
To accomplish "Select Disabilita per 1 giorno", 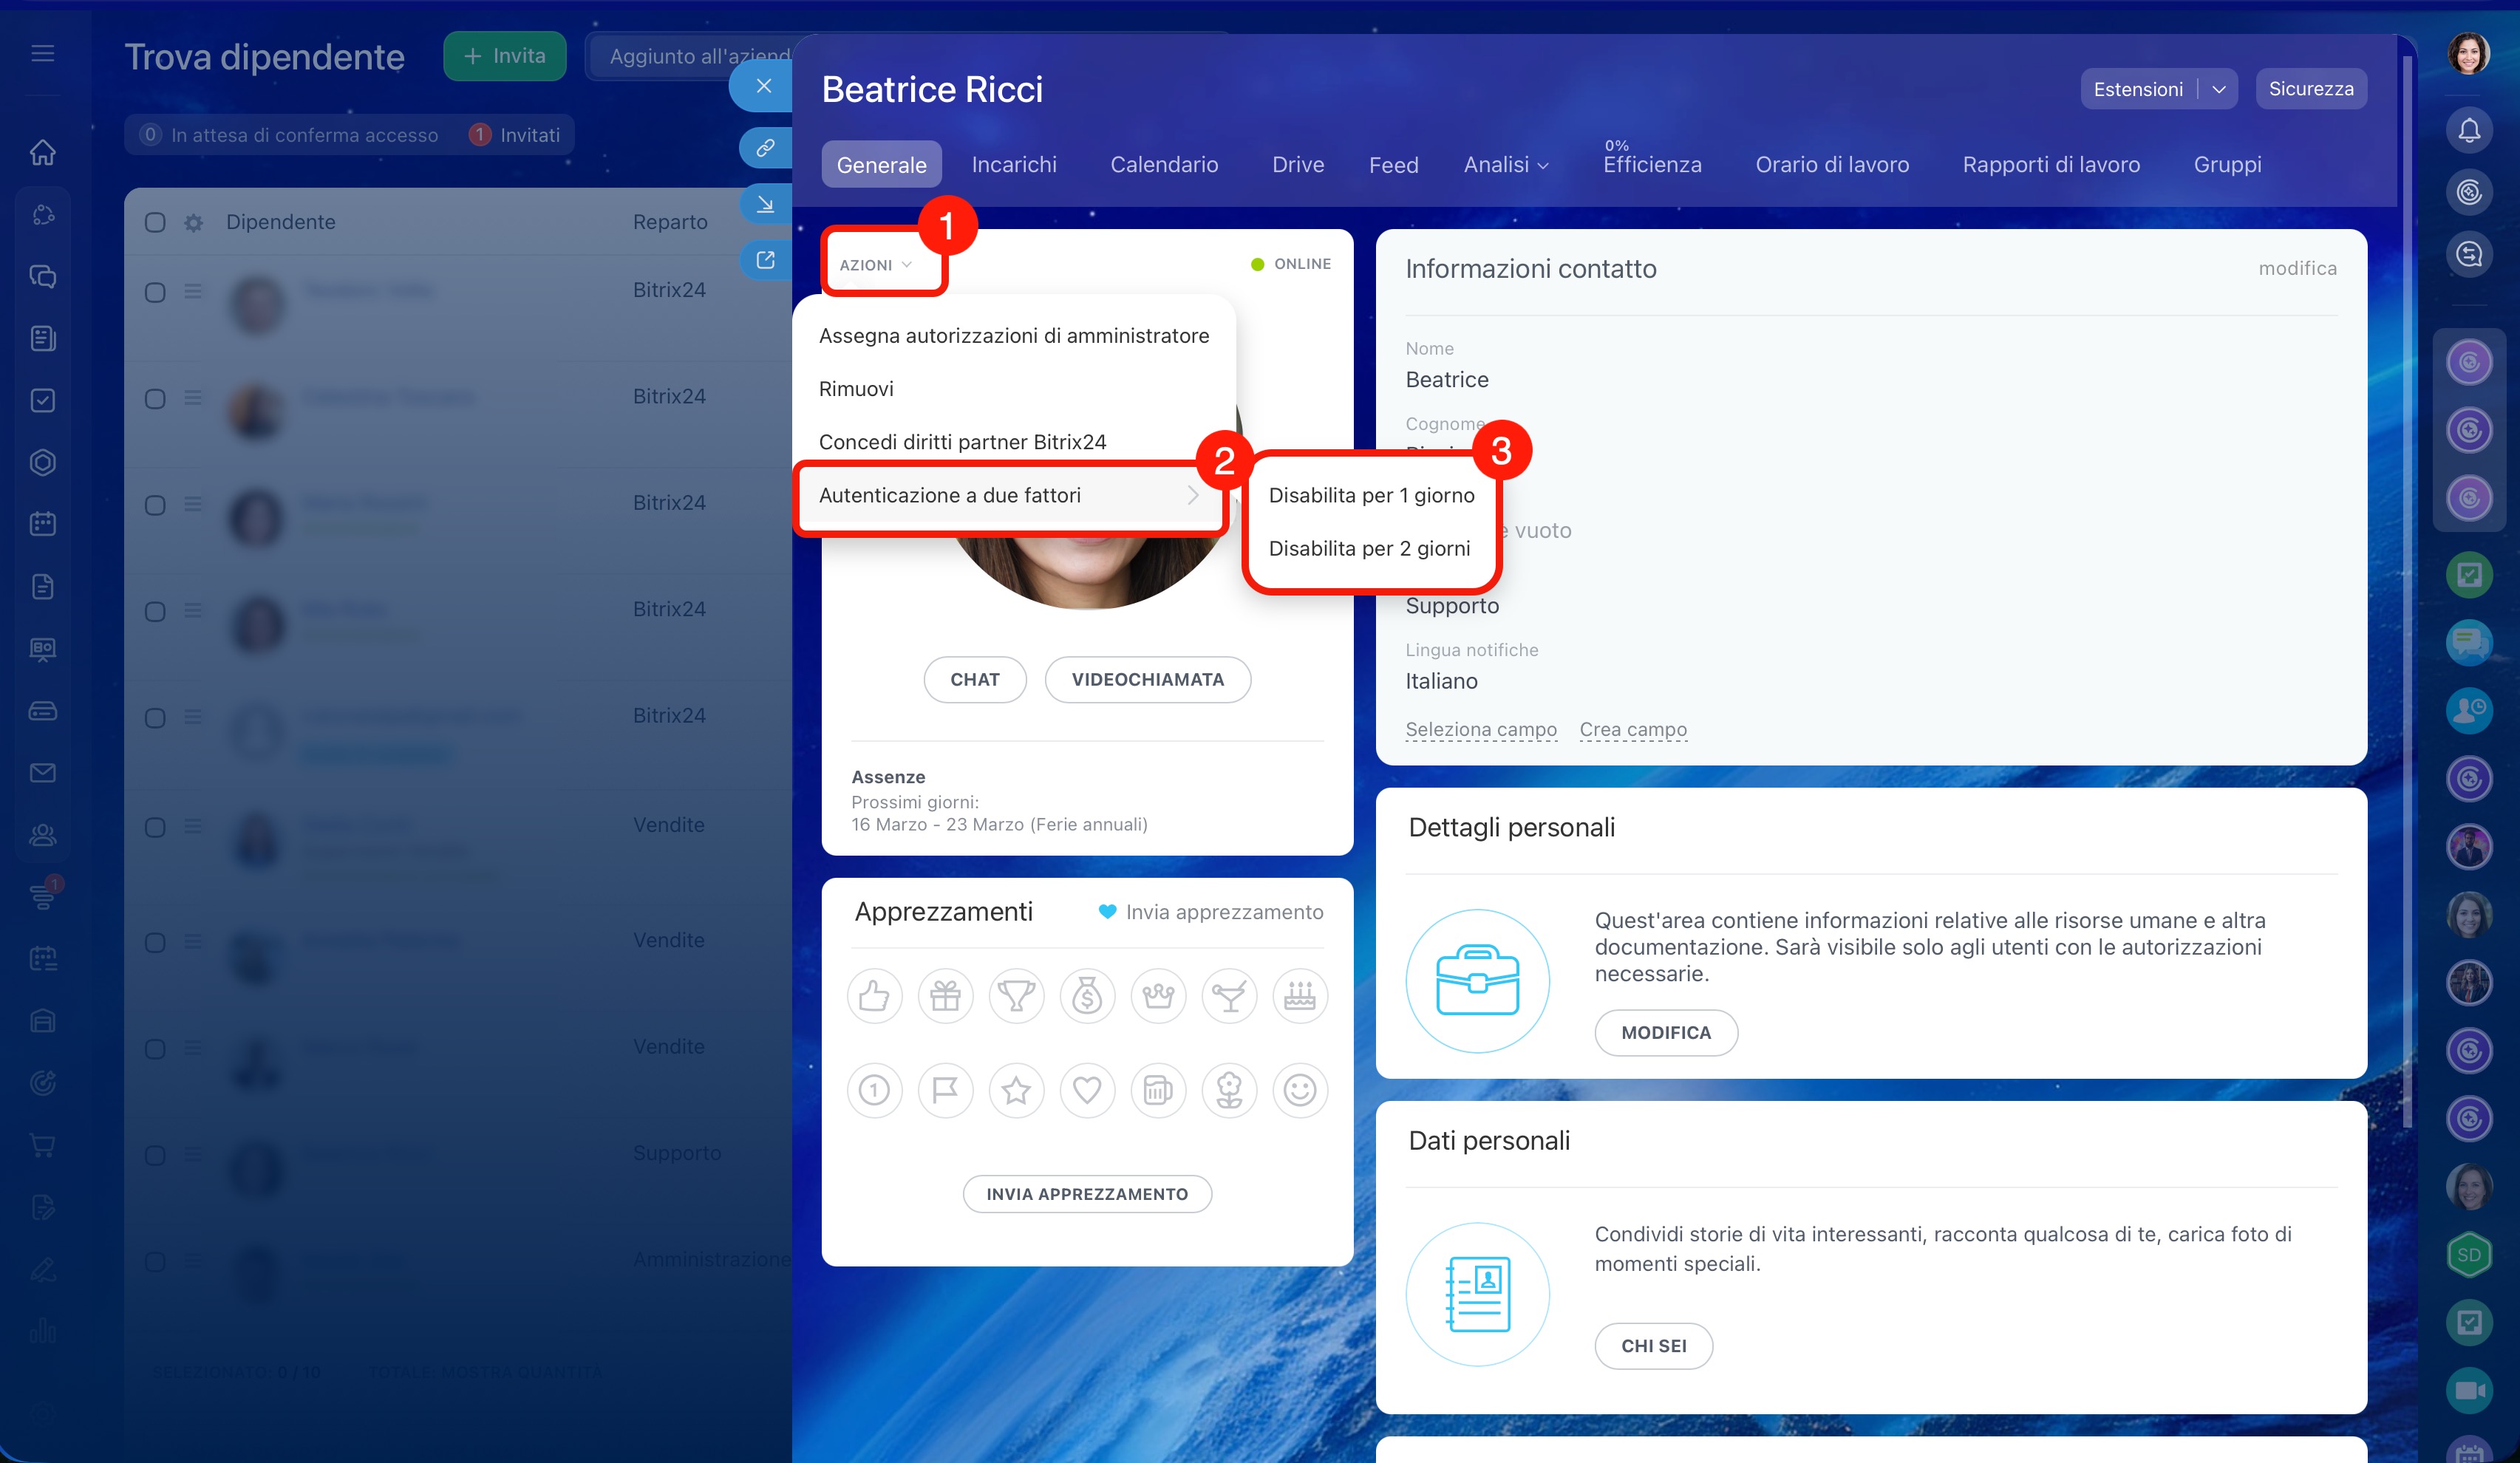I will coord(1371,495).
